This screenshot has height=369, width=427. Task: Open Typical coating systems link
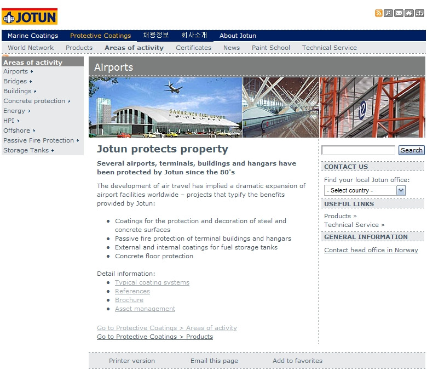(152, 282)
